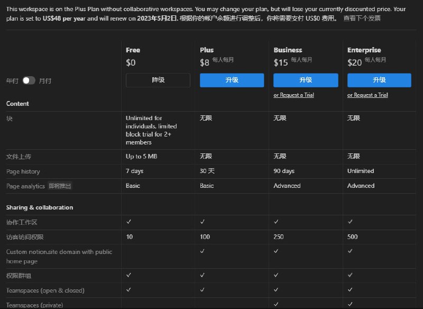Click the 权限群组 row label
Screen dimensions: 423x309
pos(19,276)
